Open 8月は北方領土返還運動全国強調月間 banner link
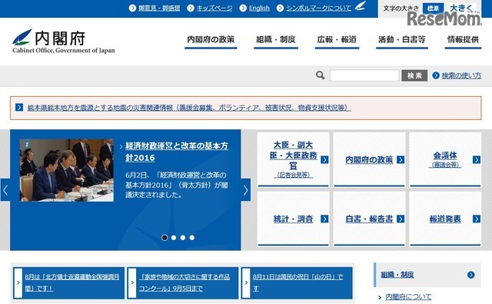The width and height of the screenshot is (492, 304). [71, 282]
